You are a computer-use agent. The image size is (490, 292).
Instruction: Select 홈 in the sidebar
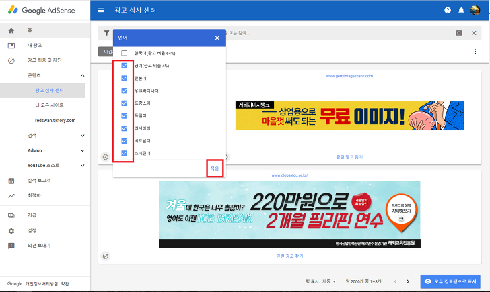(45, 30)
